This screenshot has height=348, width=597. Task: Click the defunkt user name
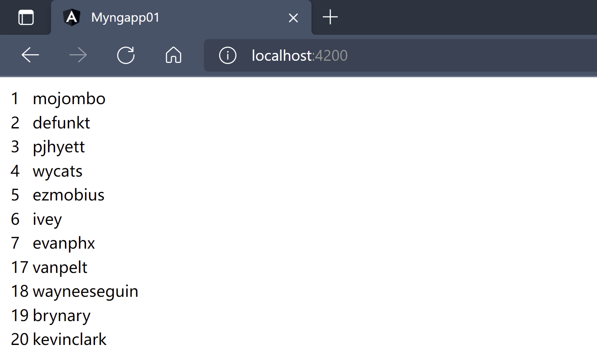61,123
